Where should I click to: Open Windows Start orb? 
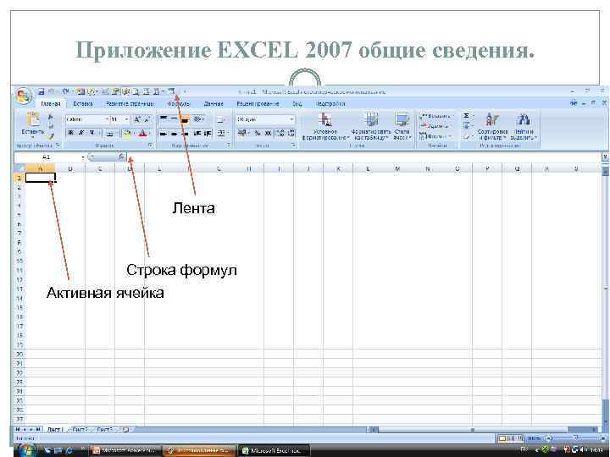tap(27, 451)
